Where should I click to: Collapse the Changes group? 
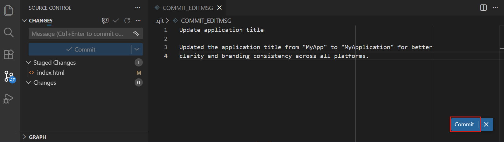(x=29, y=83)
